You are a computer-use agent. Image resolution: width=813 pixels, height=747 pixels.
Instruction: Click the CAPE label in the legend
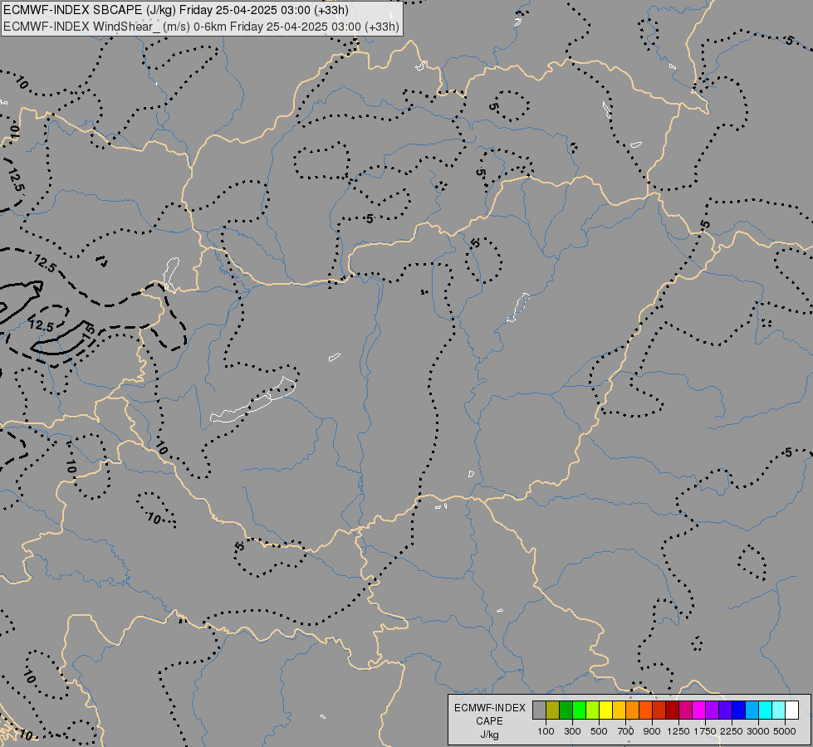pos(489,721)
